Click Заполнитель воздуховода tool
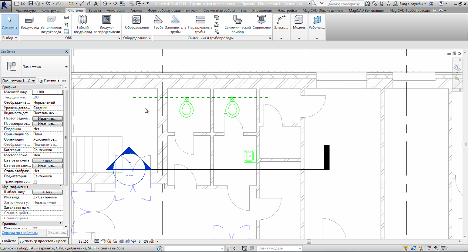Screen dimensions: 468x252 [51, 24]
